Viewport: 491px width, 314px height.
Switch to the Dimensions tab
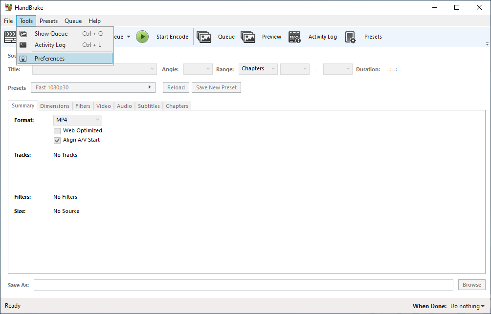(55, 106)
